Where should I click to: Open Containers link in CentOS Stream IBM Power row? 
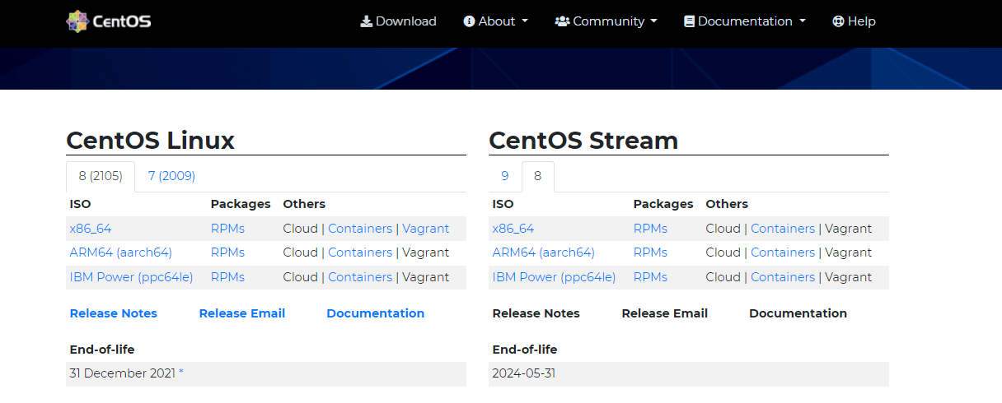pyautogui.click(x=783, y=277)
